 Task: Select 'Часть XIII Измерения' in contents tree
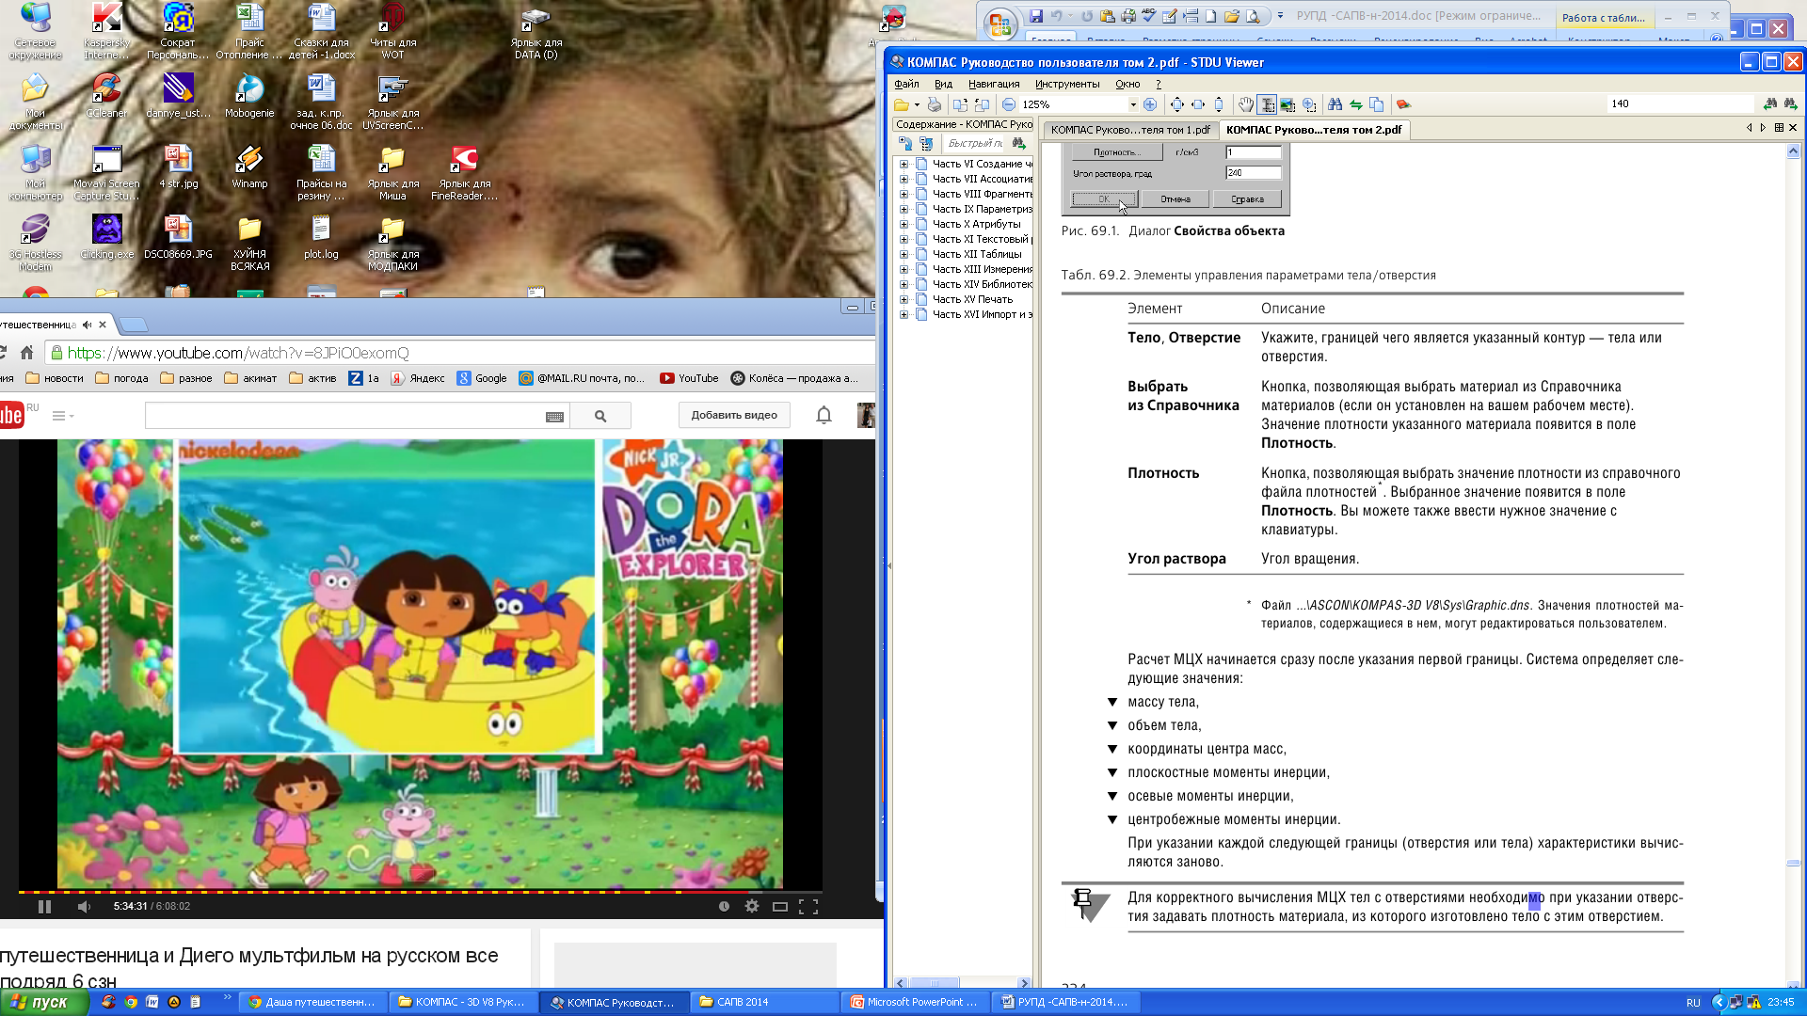tap(982, 269)
